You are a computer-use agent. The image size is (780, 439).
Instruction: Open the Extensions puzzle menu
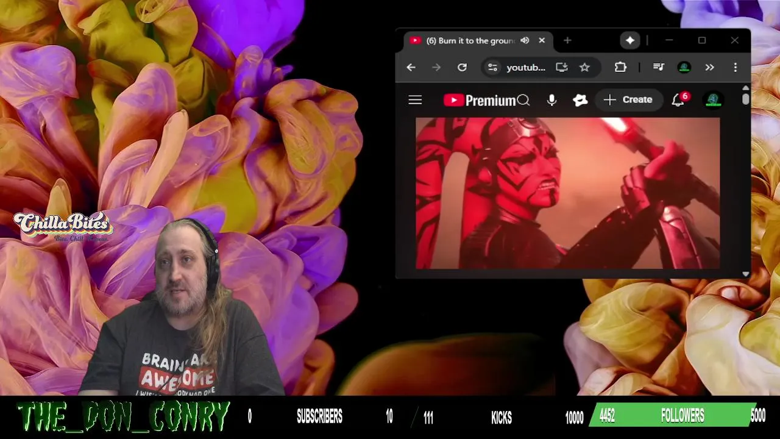[620, 68]
